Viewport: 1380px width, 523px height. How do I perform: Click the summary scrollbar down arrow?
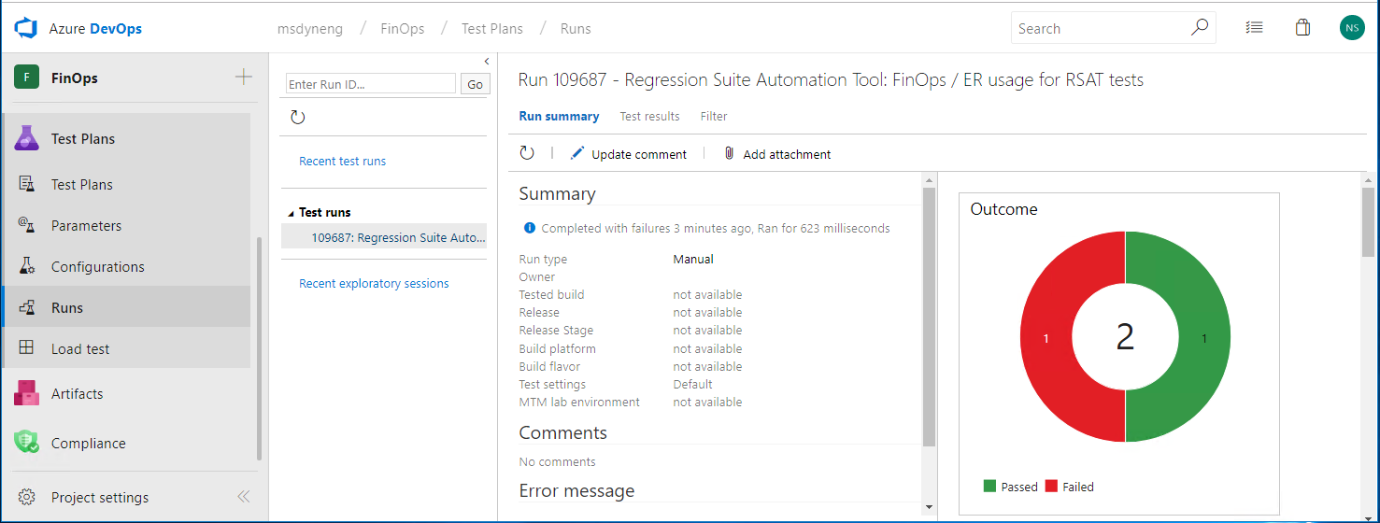[929, 506]
